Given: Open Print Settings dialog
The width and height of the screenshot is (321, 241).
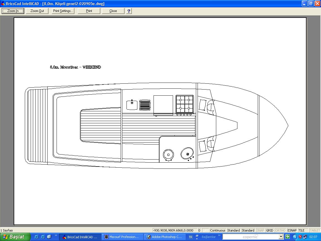Looking at the screenshot, I should [x=63, y=11].
